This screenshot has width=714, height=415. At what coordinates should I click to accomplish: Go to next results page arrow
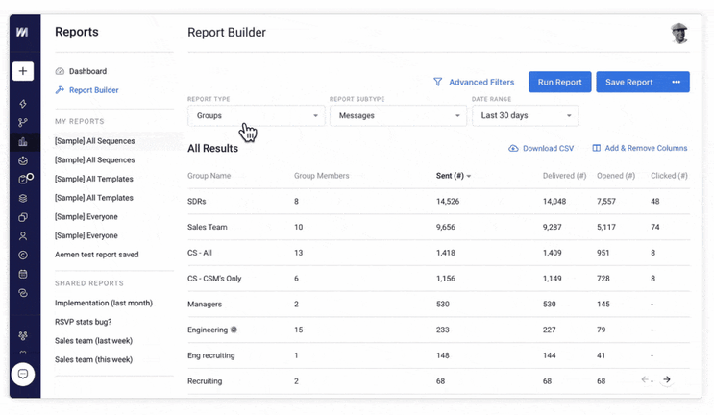click(x=667, y=379)
